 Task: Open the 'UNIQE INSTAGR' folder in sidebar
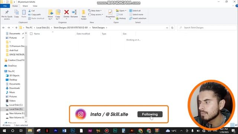point(15,55)
